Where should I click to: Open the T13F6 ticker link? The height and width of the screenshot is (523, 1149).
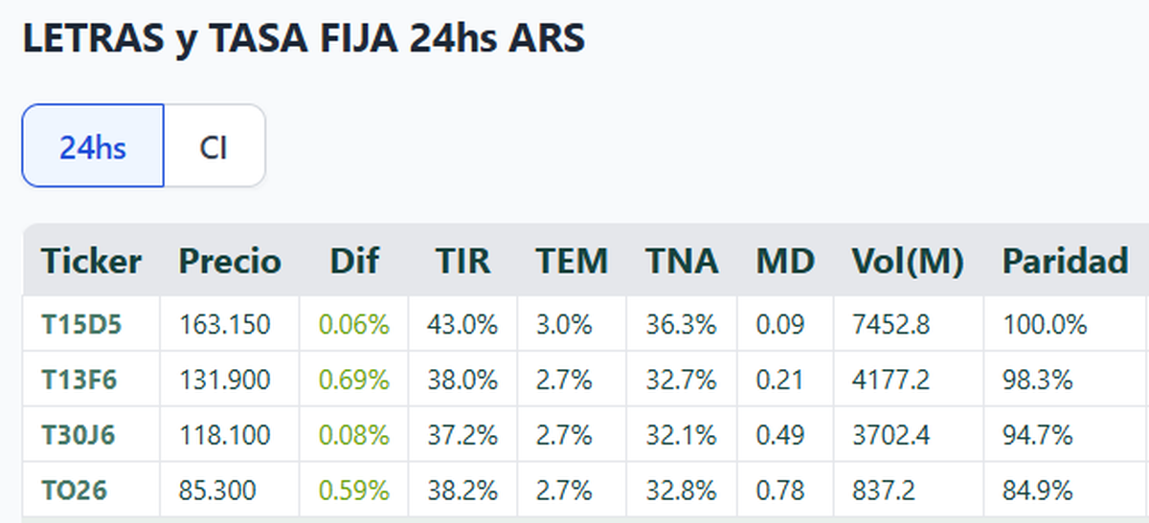pos(79,381)
